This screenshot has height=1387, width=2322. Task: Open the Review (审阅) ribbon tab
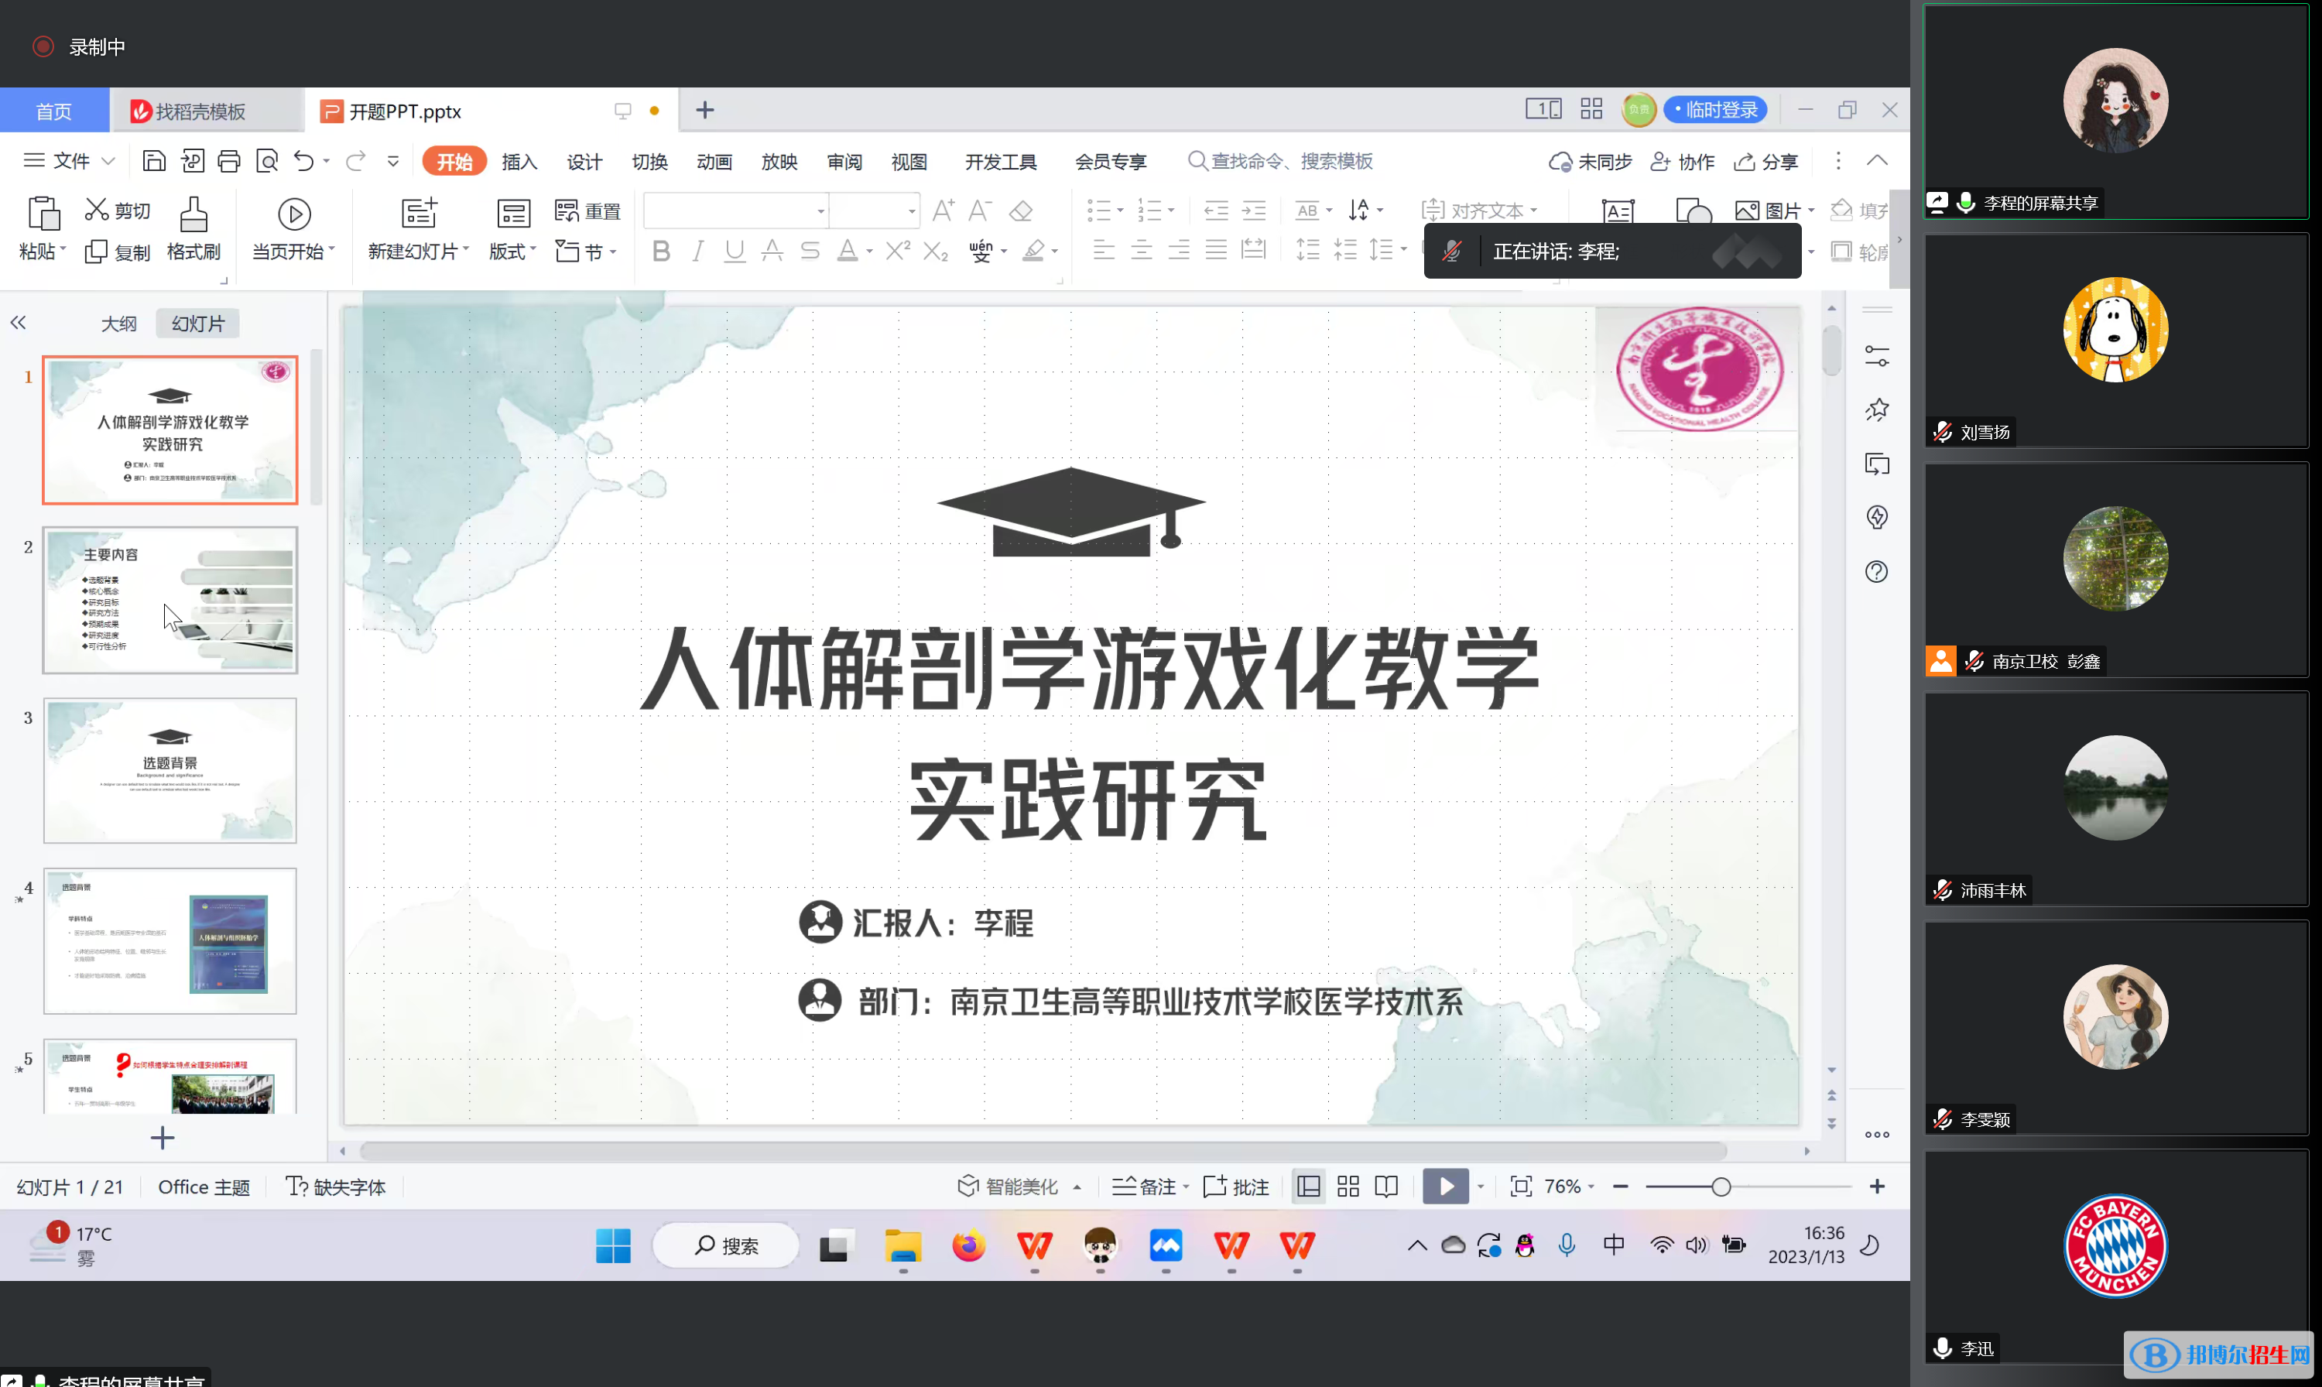(x=844, y=162)
